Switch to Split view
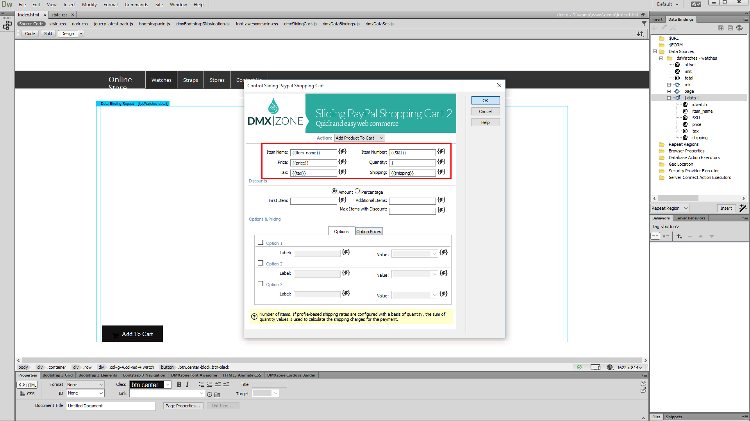The image size is (750, 421). click(x=48, y=34)
